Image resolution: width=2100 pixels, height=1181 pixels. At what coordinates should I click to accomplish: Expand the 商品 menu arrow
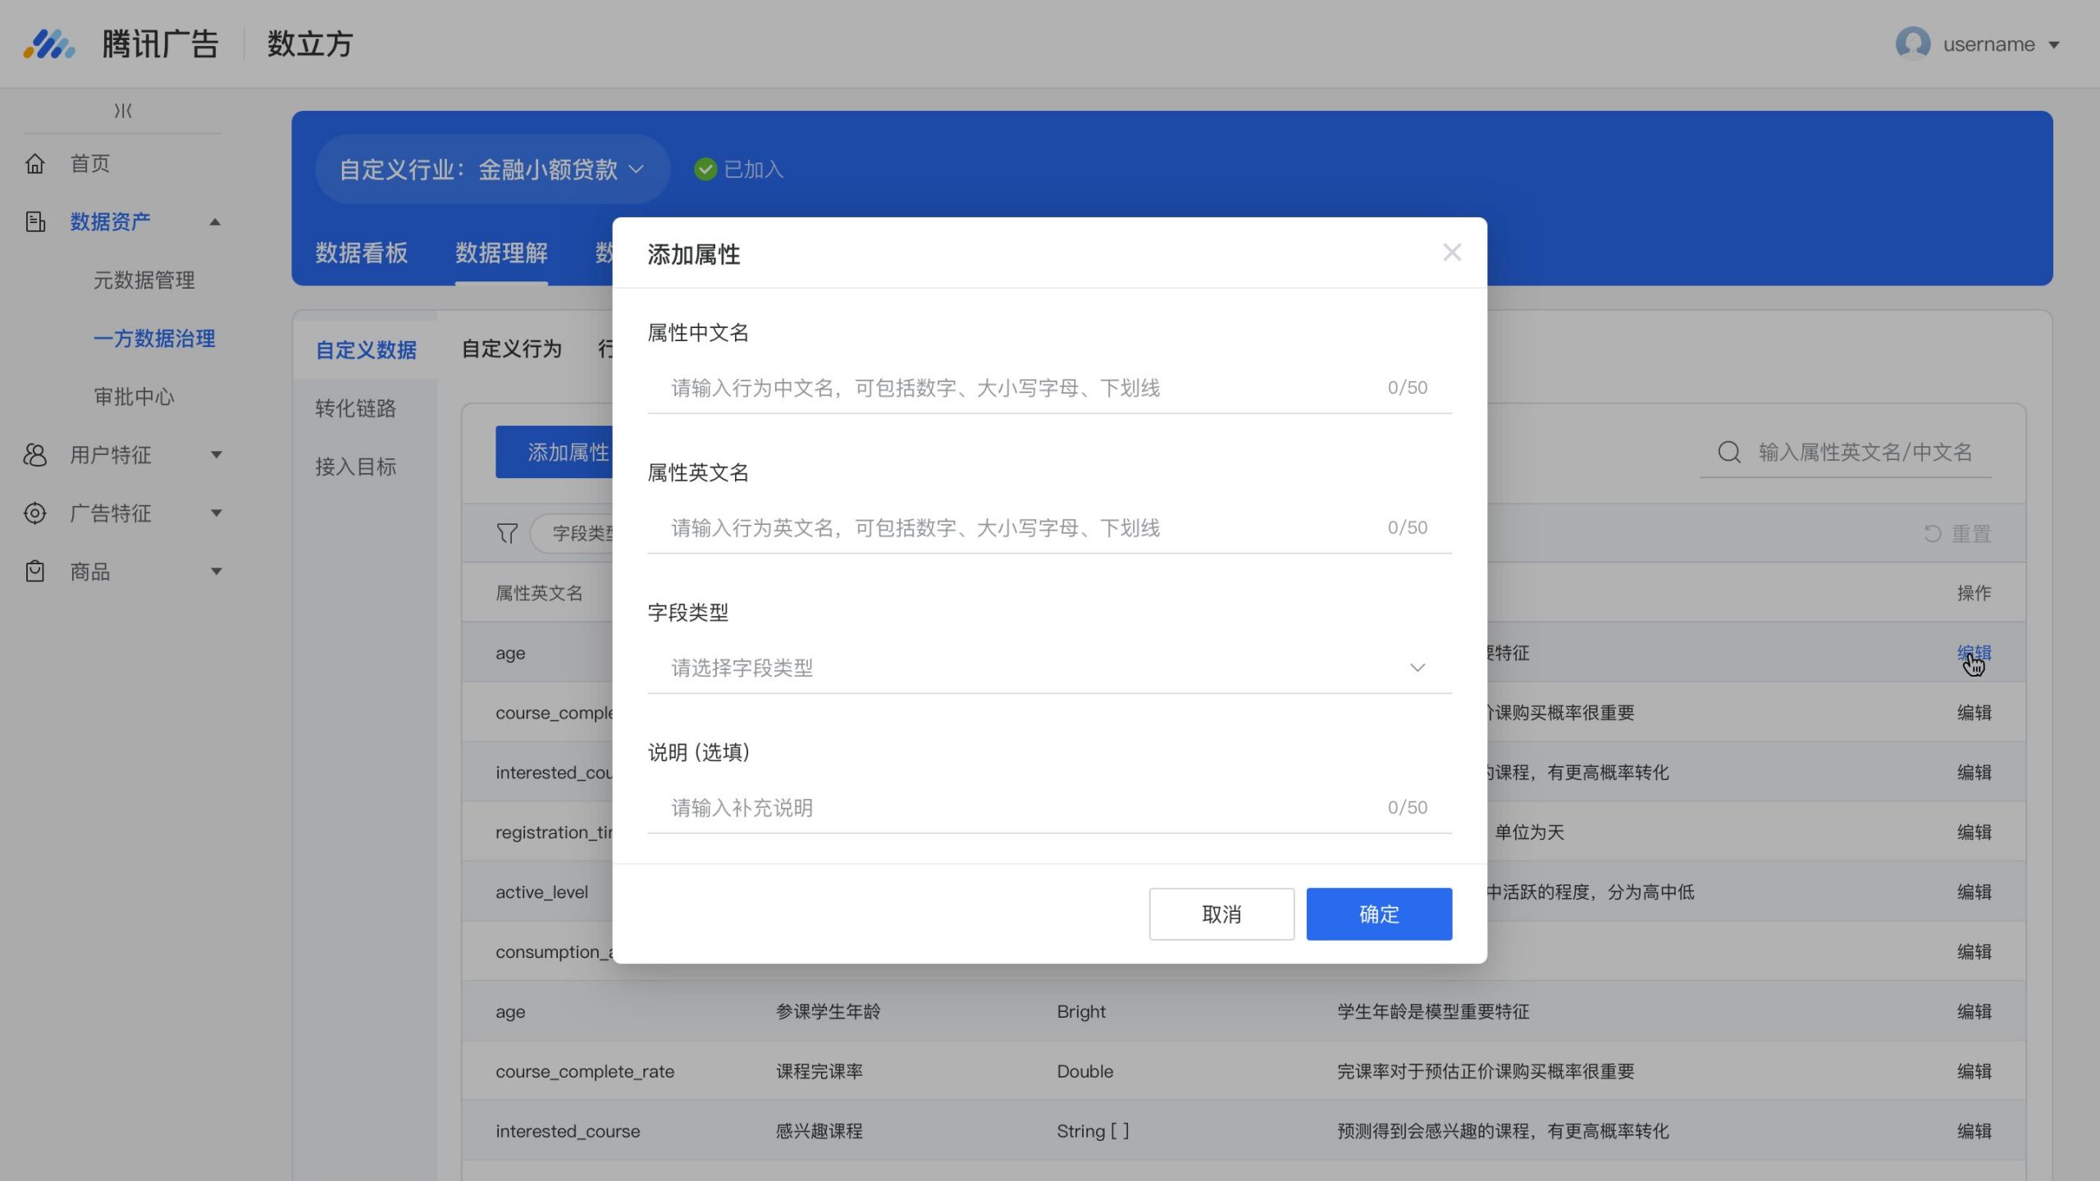point(217,572)
